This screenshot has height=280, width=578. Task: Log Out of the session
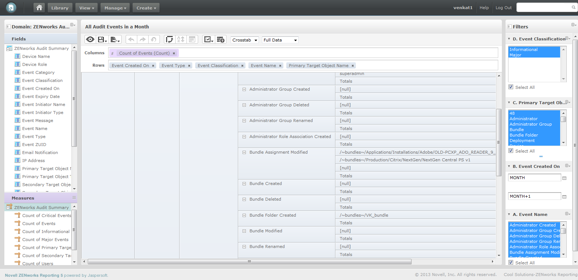coord(503,8)
